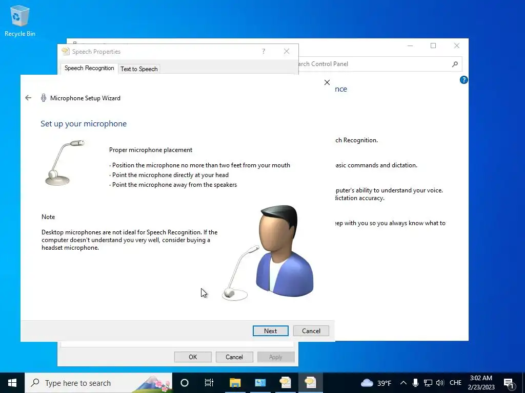The image size is (525, 393).
Task: Go back using wizard back arrow
Action: pyautogui.click(x=28, y=98)
